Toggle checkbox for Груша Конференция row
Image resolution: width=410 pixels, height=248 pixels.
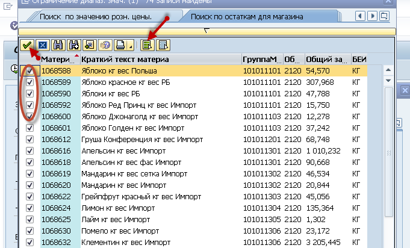[x=30, y=139]
